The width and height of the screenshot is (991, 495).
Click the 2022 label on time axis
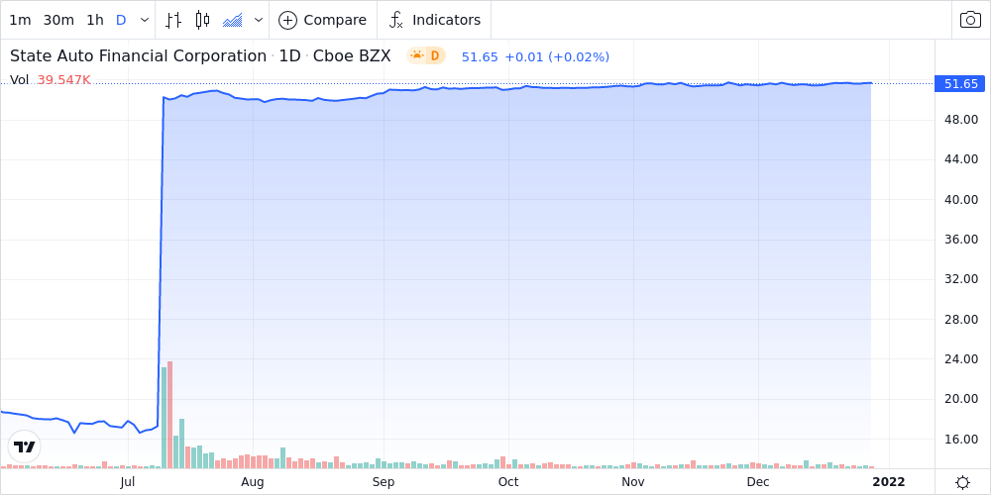pos(889,482)
